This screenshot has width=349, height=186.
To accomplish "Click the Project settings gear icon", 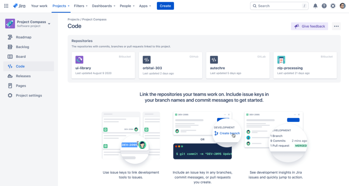I will [10, 96].
